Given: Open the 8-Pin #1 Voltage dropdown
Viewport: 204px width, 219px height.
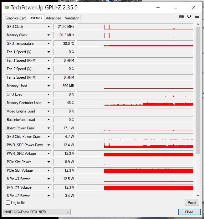Looking at the screenshot, I should (x=48, y=187).
